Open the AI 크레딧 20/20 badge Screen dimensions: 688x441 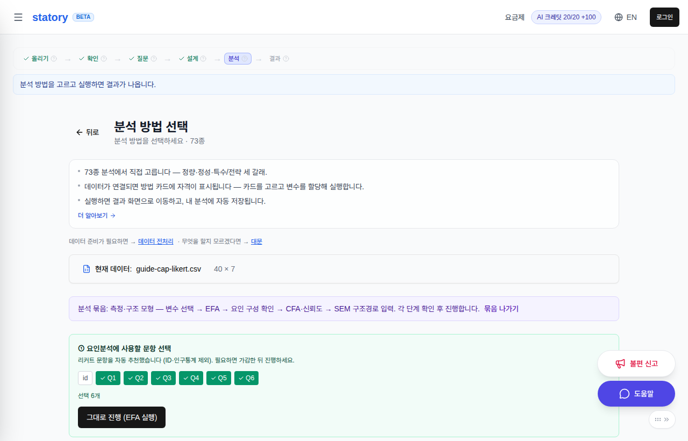coord(566,17)
